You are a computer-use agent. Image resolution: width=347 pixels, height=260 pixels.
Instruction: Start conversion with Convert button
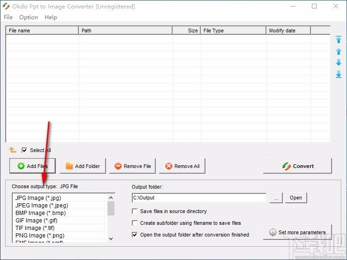click(297, 166)
